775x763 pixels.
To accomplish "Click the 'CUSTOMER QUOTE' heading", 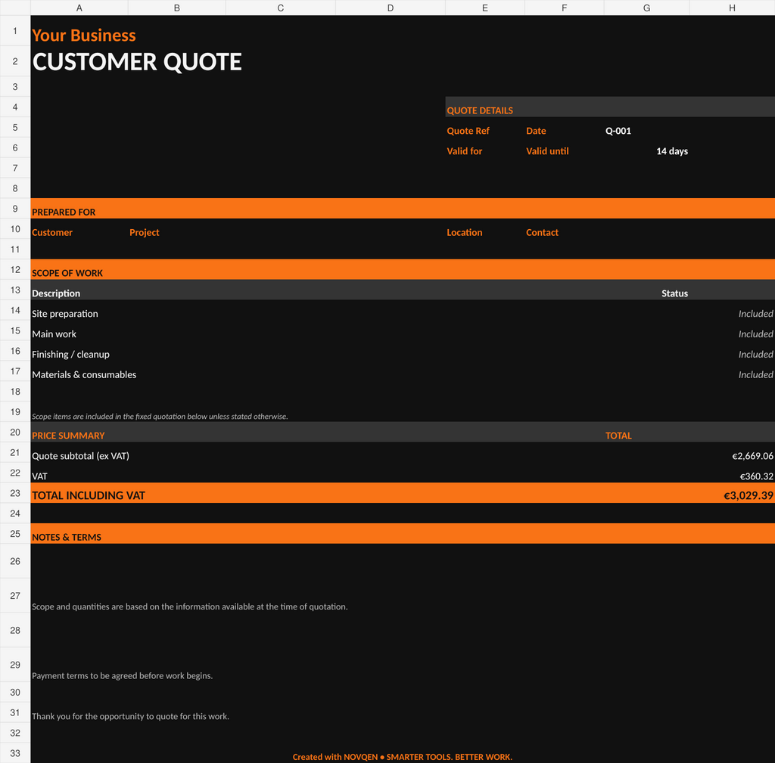I will pyautogui.click(x=137, y=62).
